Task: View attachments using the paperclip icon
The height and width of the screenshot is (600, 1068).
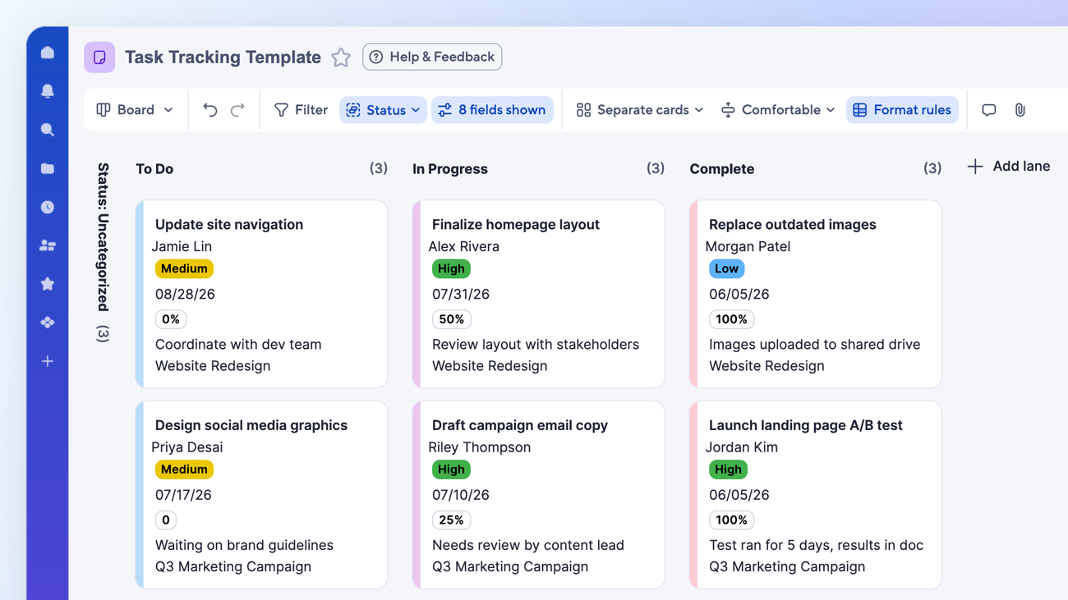Action: 1020,109
